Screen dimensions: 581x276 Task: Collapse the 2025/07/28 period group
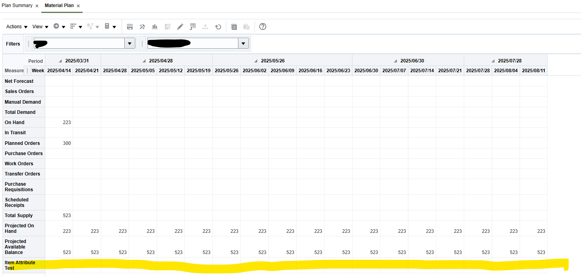[x=493, y=61]
